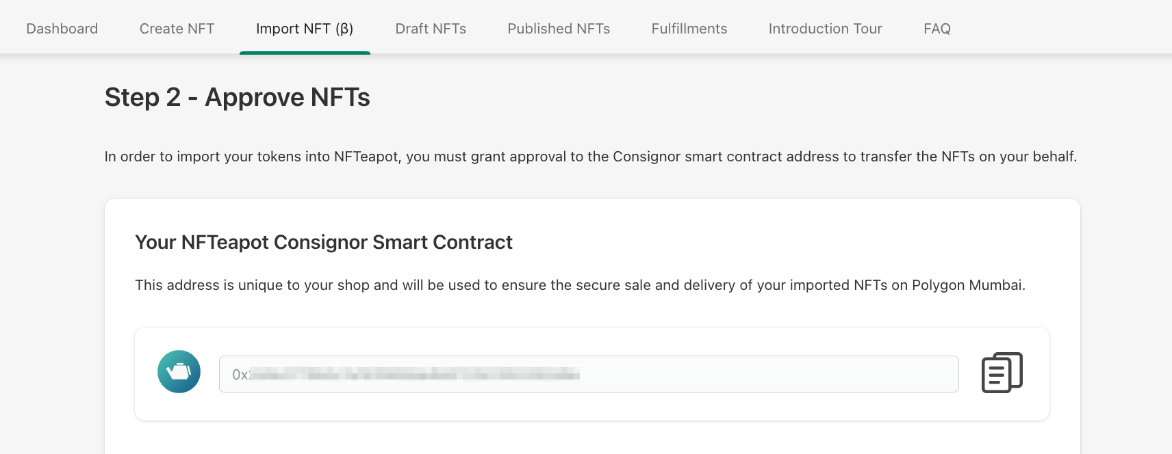Viewport: 1172px width, 454px height.
Task: Click the '0x' prefix in address field
Action: 240,375
